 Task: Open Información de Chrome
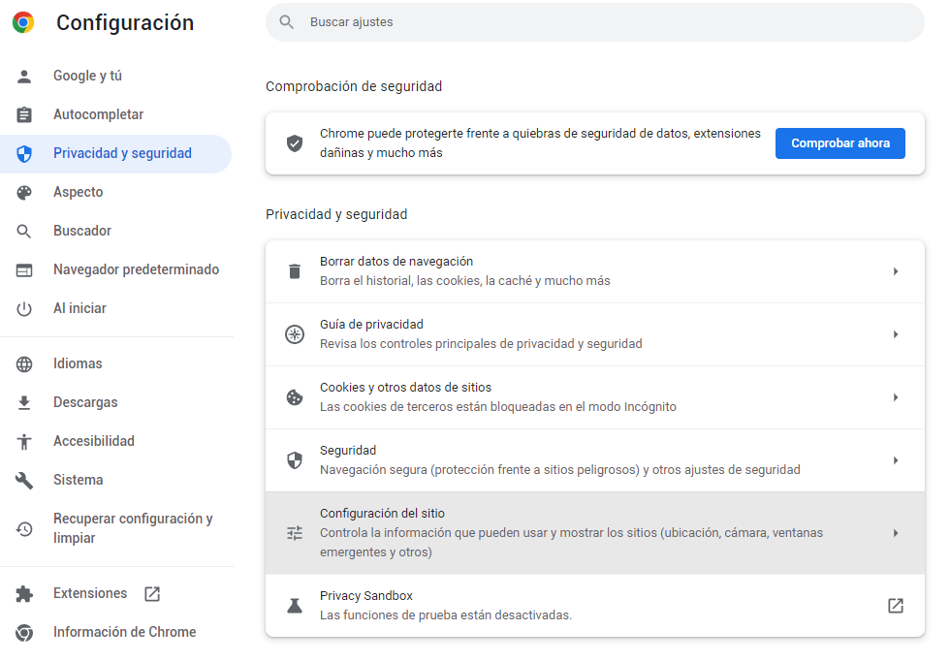(115, 632)
